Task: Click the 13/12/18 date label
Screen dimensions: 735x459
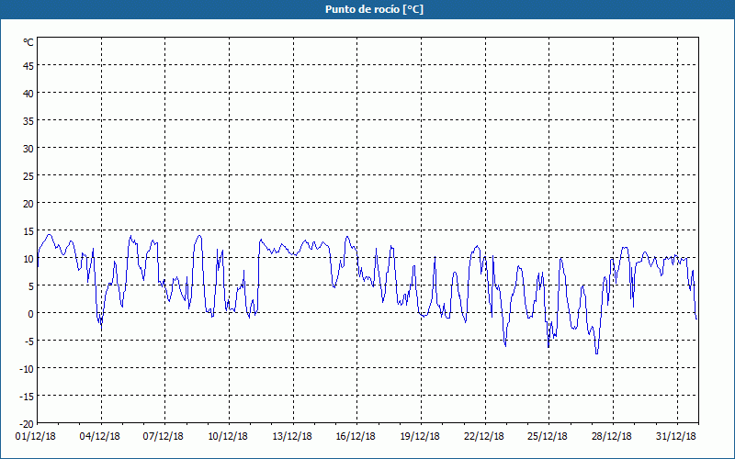Action: coord(292,437)
